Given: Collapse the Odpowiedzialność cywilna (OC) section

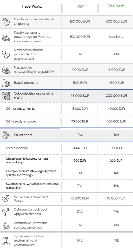Looking at the screenshot, I should [x=66, y=96].
